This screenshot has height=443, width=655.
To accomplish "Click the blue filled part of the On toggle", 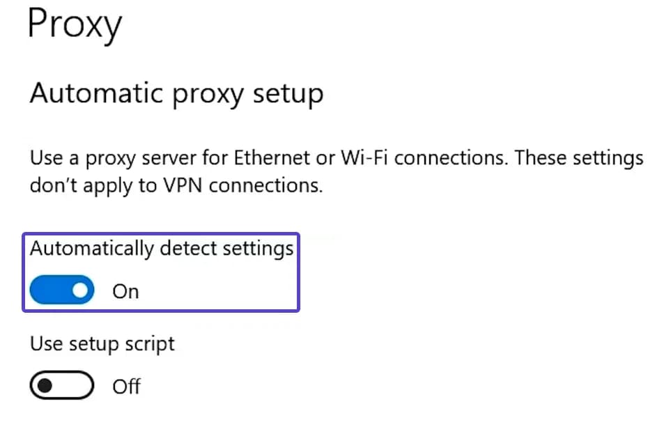I will tap(49, 290).
